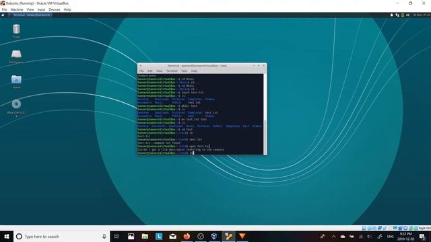Image resolution: width=431 pixels, height=242 pixels.
Task: Open the Windows Action Center notifications
Action: tap(423, 236)
